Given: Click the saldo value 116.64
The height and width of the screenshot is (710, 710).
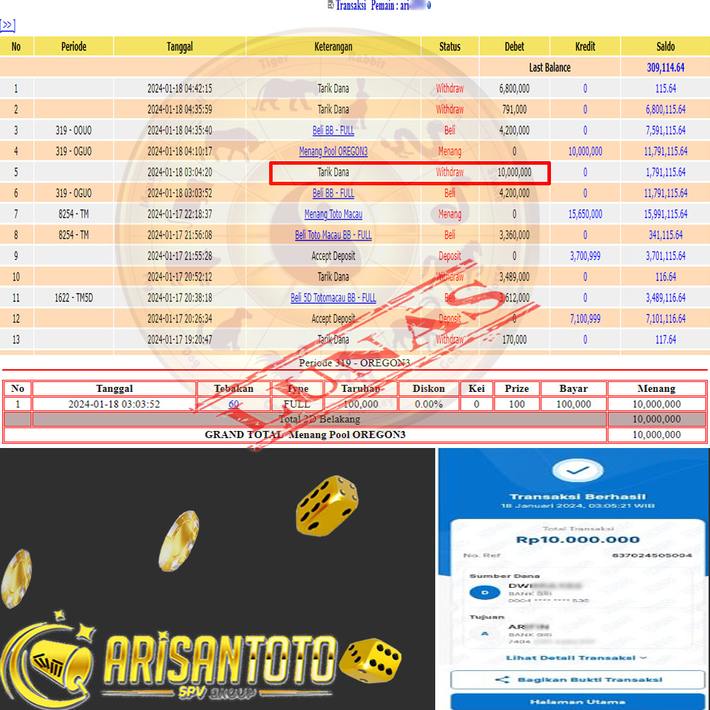Looking at the screenshot, I should click(666, 277).
